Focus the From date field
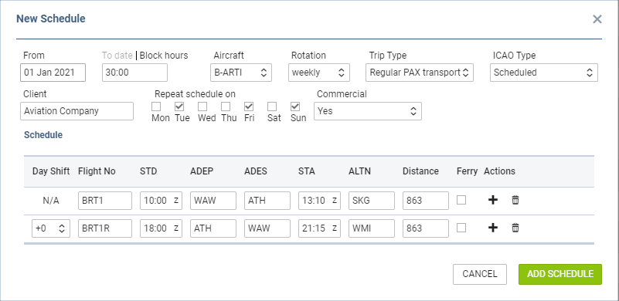Viewport: 619px width, 301px height. pos(53,73)
